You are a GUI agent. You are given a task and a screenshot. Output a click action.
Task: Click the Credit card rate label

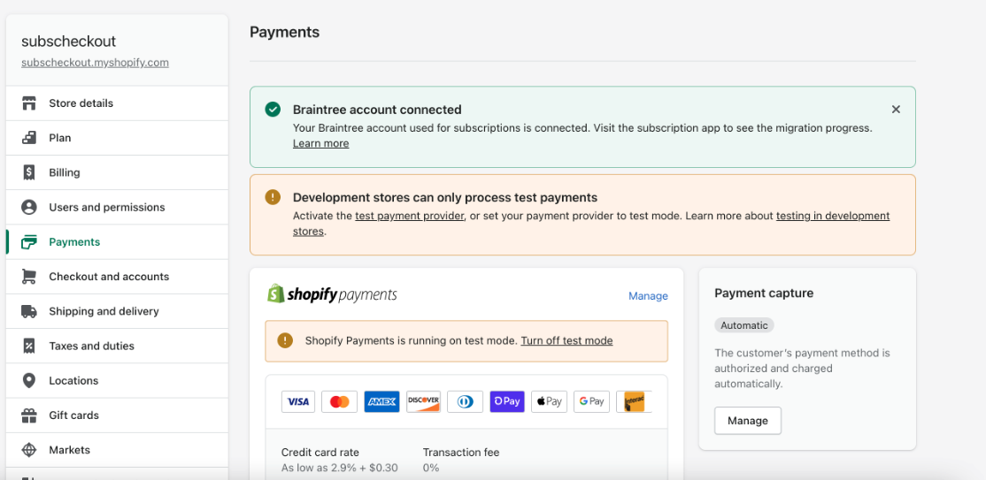(320, 453)
